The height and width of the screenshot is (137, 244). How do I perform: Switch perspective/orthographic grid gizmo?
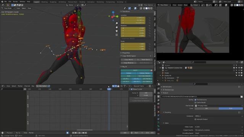tap(117, 35)
